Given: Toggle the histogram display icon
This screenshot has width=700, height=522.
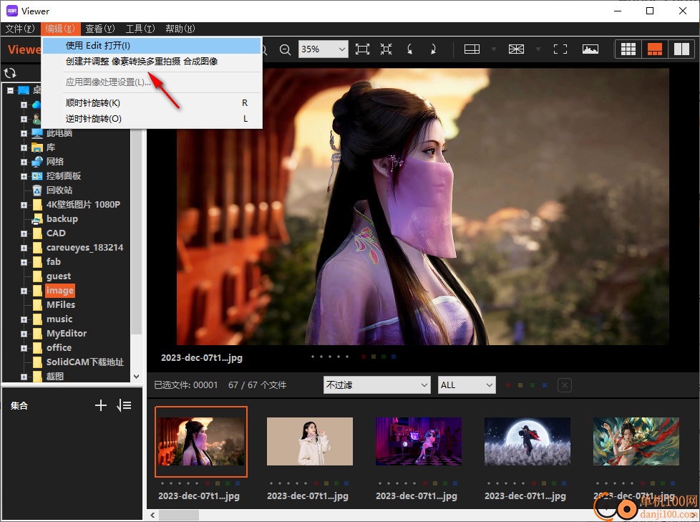Looking at the screenshot, I should [590, 49].
